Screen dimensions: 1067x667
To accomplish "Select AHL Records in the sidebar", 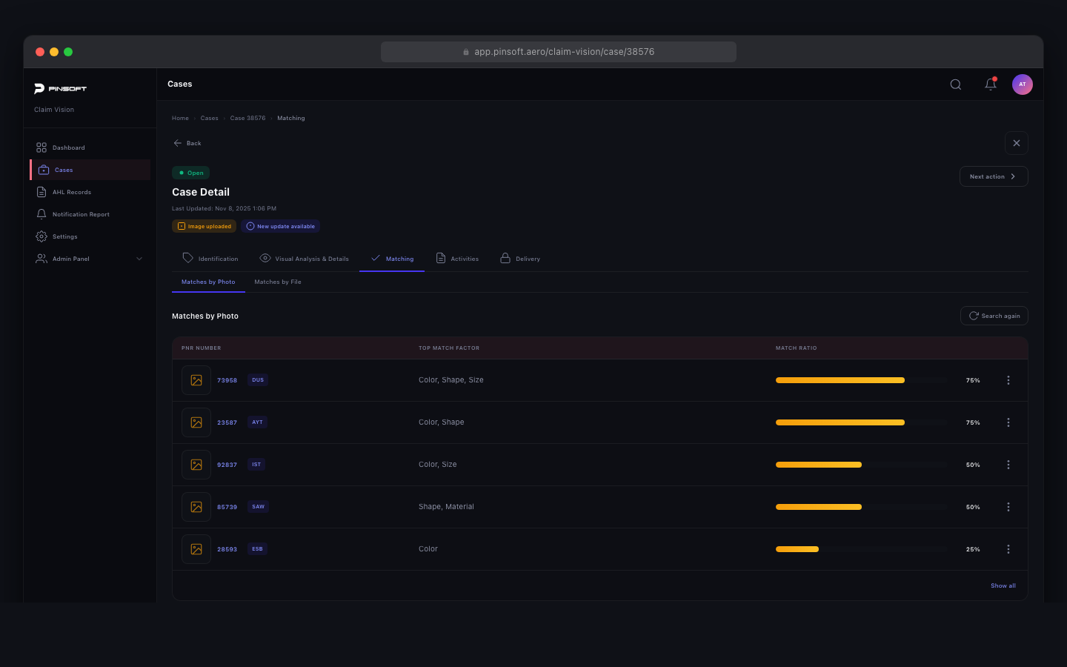I will click(x=72, y=192).
